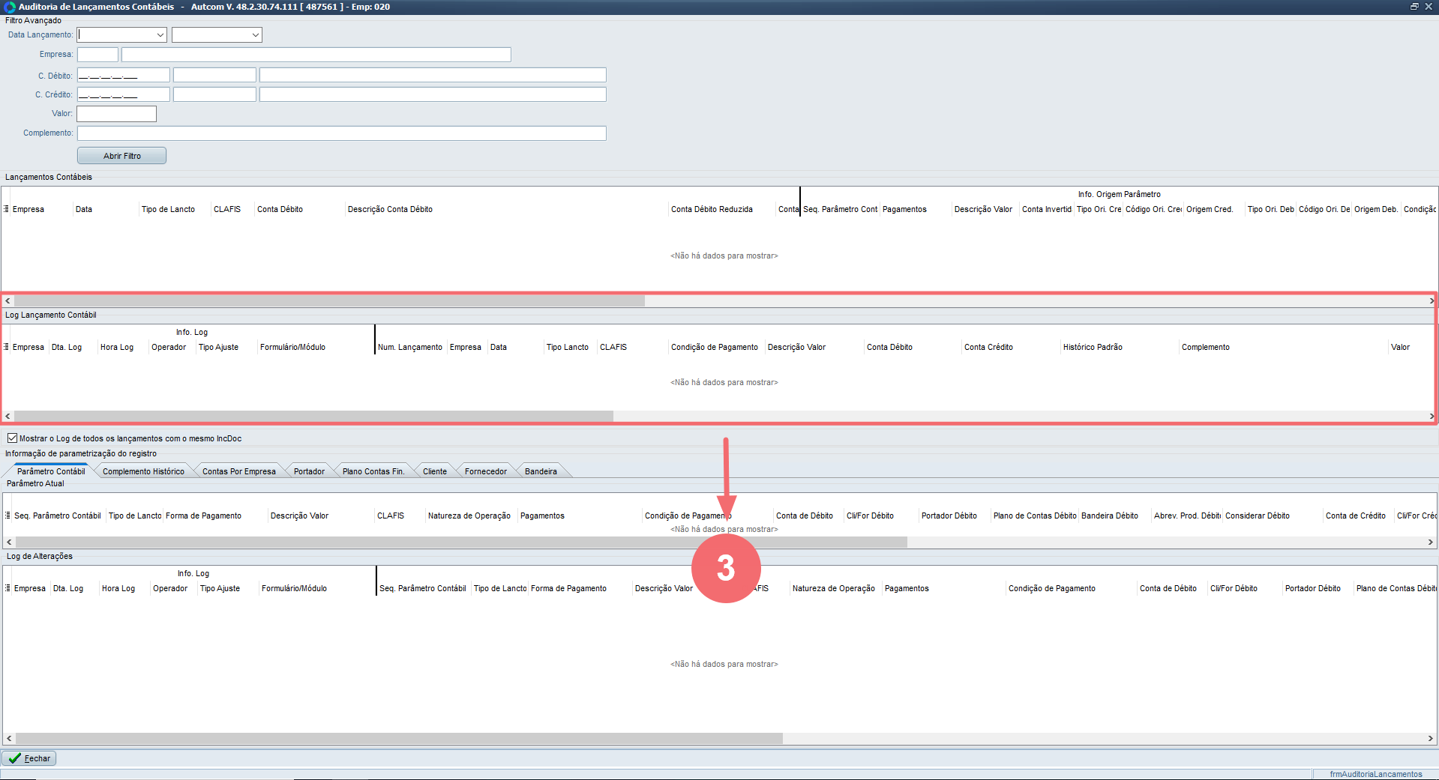Click horizontal scrollbar thumb of Parâmetro Atual grid
1439x780 pixels.
point(461,542)
